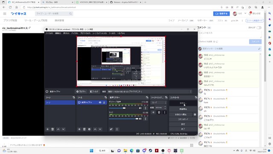Click the Start Recording button in OBS
The width and height of the screenshot is (273, 154).
[x=183, y=109]
